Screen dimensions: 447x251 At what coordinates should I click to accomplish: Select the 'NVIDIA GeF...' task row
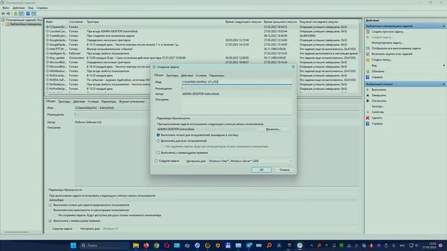202,80
